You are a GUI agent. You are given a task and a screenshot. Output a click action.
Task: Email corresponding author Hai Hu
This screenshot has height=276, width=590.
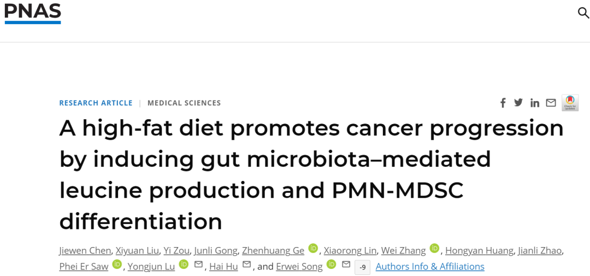click(246, 265)
